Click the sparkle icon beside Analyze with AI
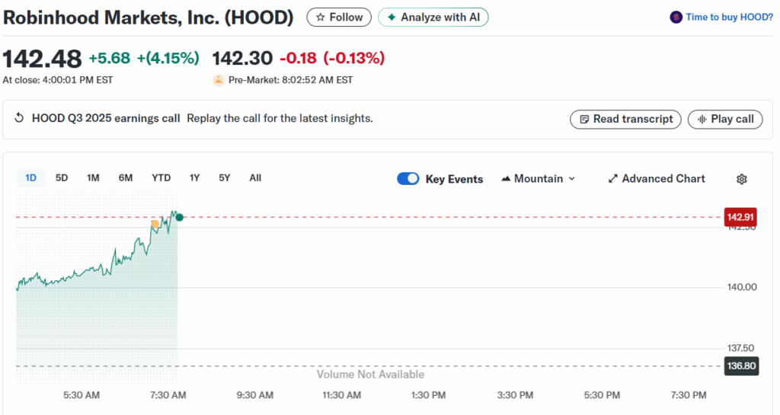The image size is (780, 415). 392,17
